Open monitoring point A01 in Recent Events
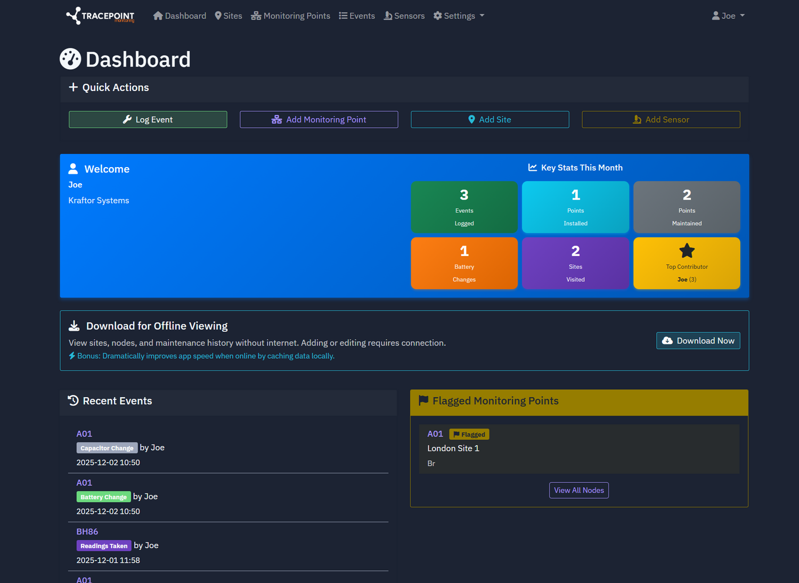This screenshot has height=583, width=799. point(84,433)
